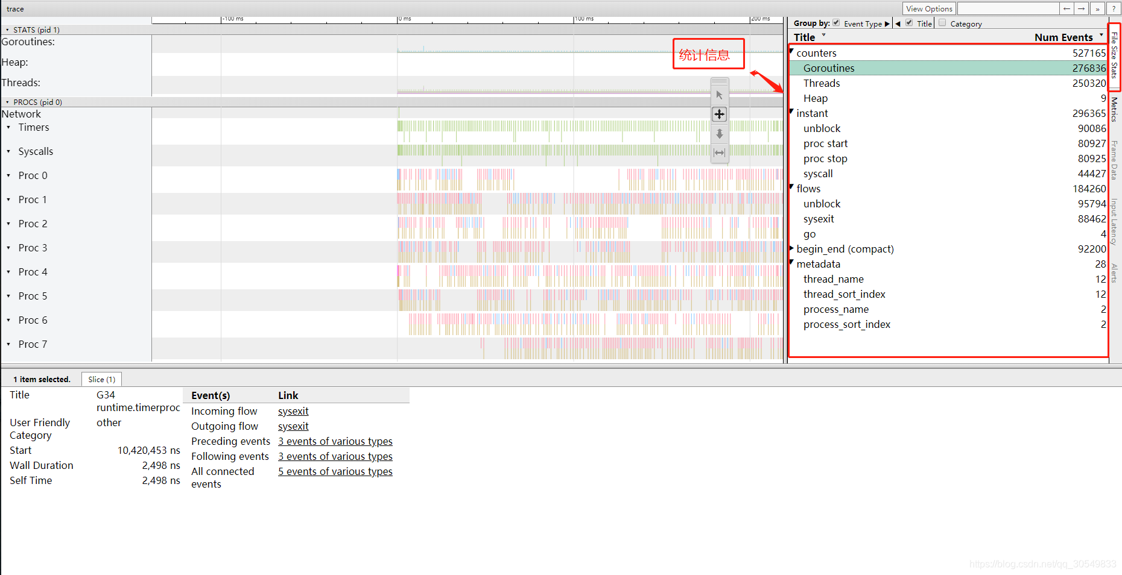Image resolution: width=1122 pixels, height=575 pixels.
Task: Toggle Event Type group-by checkbox
Action: click(836, 23)
